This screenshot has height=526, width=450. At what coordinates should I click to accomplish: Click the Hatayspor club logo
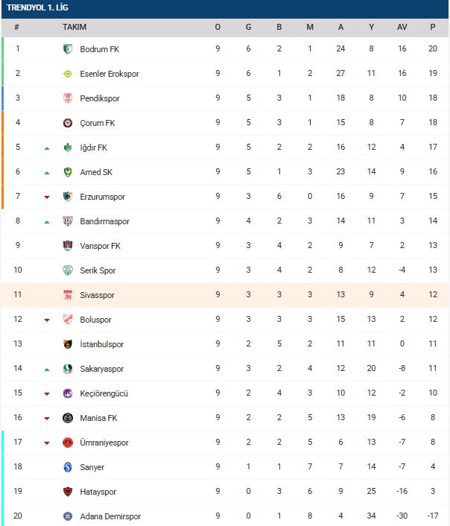click(x=67, y=492)
